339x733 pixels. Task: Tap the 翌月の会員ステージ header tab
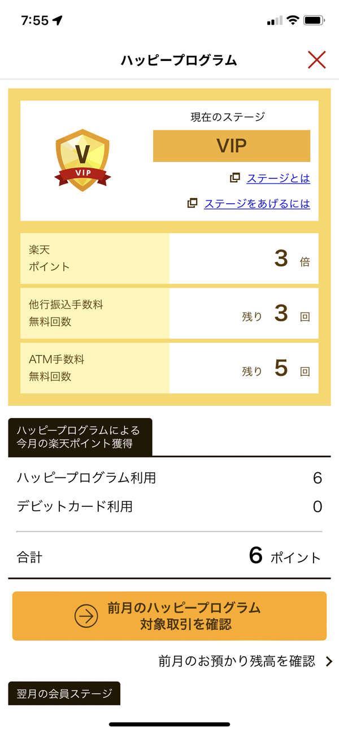(x=64, y=694)
